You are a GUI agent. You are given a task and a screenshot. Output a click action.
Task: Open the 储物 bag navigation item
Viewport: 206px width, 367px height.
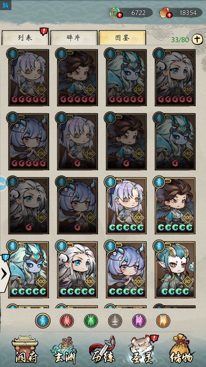181,350
